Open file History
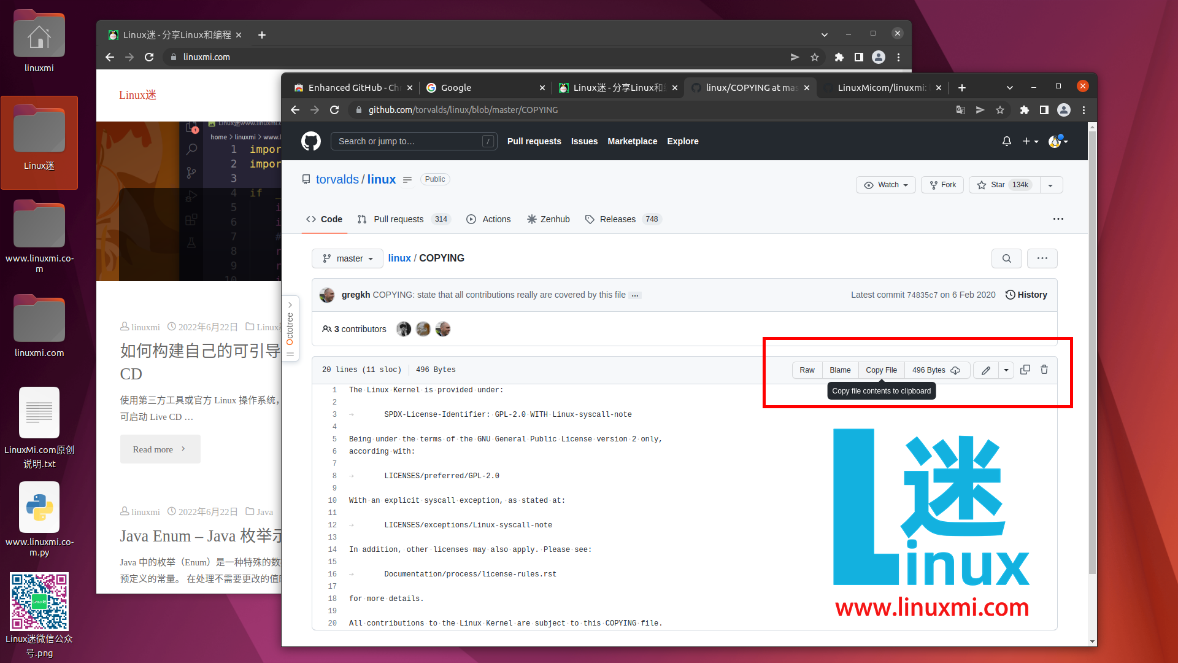 point(1026,295)
